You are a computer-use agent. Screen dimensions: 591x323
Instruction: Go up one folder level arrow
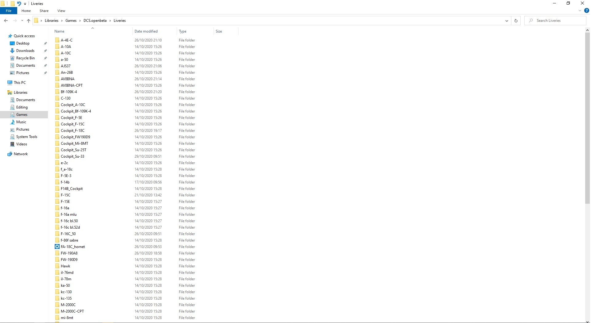[x=29, y=21]
